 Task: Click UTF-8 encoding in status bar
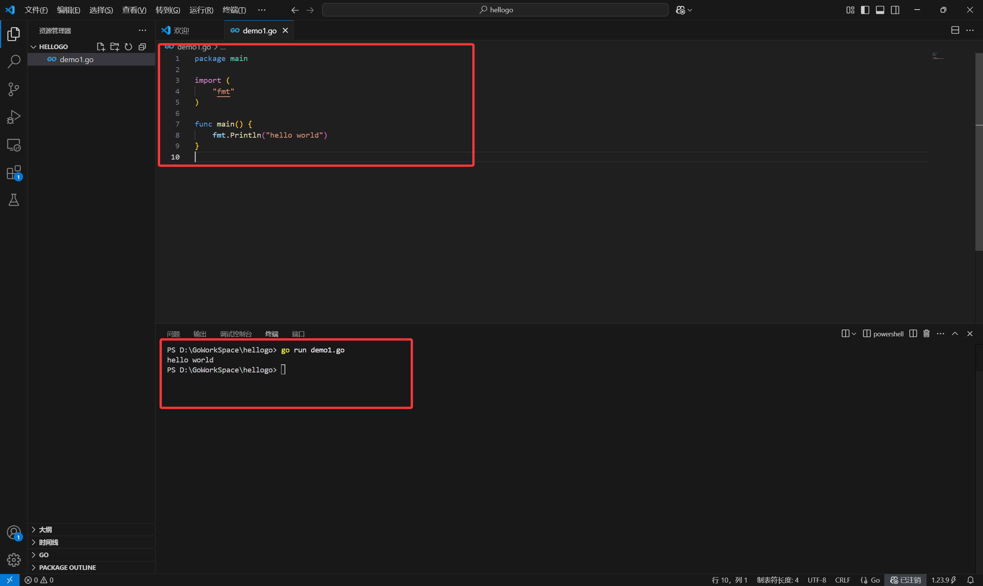click(817, 580)
